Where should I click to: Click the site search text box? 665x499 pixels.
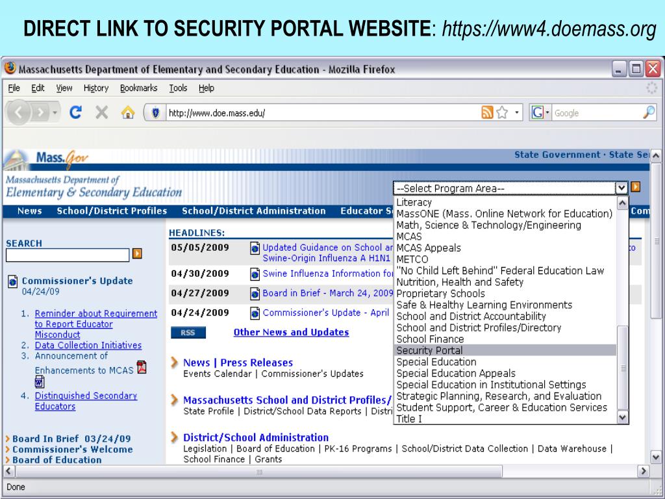click(68, 255)
